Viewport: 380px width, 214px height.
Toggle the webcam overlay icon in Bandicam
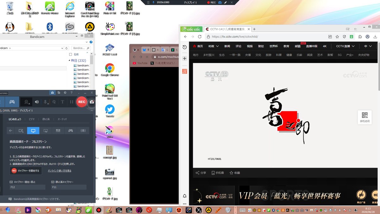pyautogui.click(x=27, y=102)
